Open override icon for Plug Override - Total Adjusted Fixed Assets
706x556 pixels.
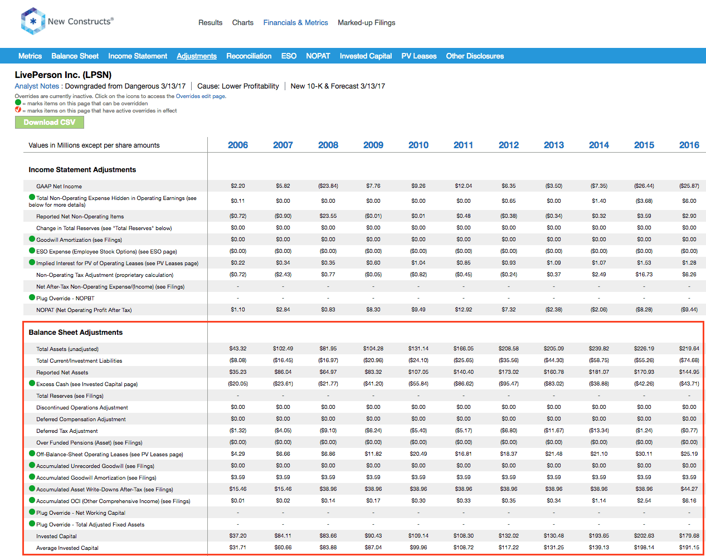[32, 524]
